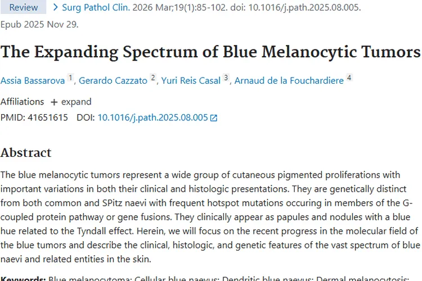Viewport: 422px width, 281px height.
Task: Click Arnaud de la Fouchardiere author name
Action: coord(289,80)
